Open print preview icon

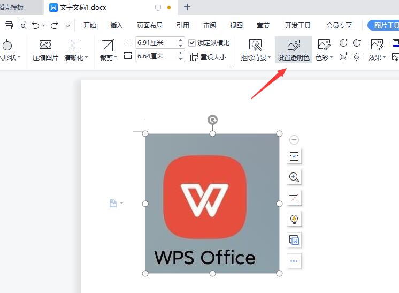(x=22, y=26)
